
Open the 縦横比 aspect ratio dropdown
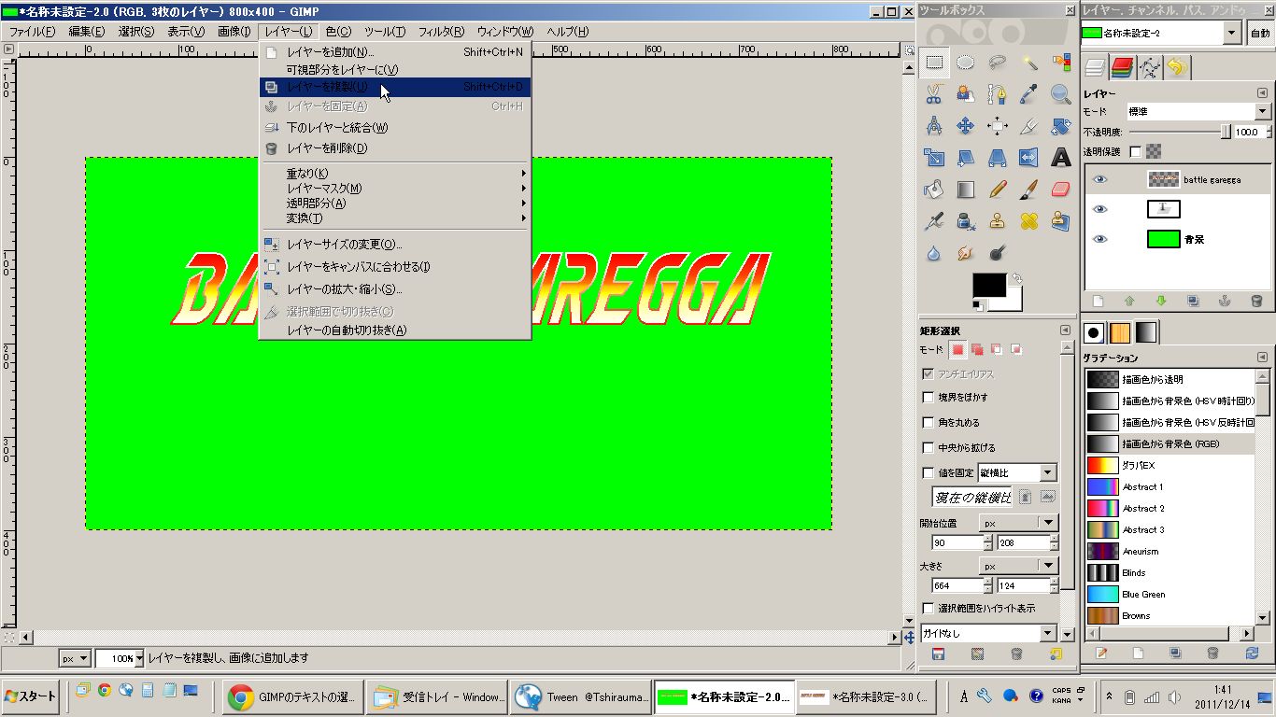click(x=1017, y=472)
